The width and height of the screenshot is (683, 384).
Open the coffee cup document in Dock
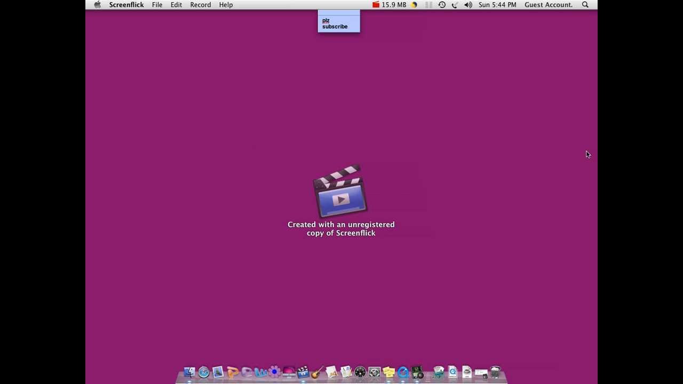(x=466, y=372)
